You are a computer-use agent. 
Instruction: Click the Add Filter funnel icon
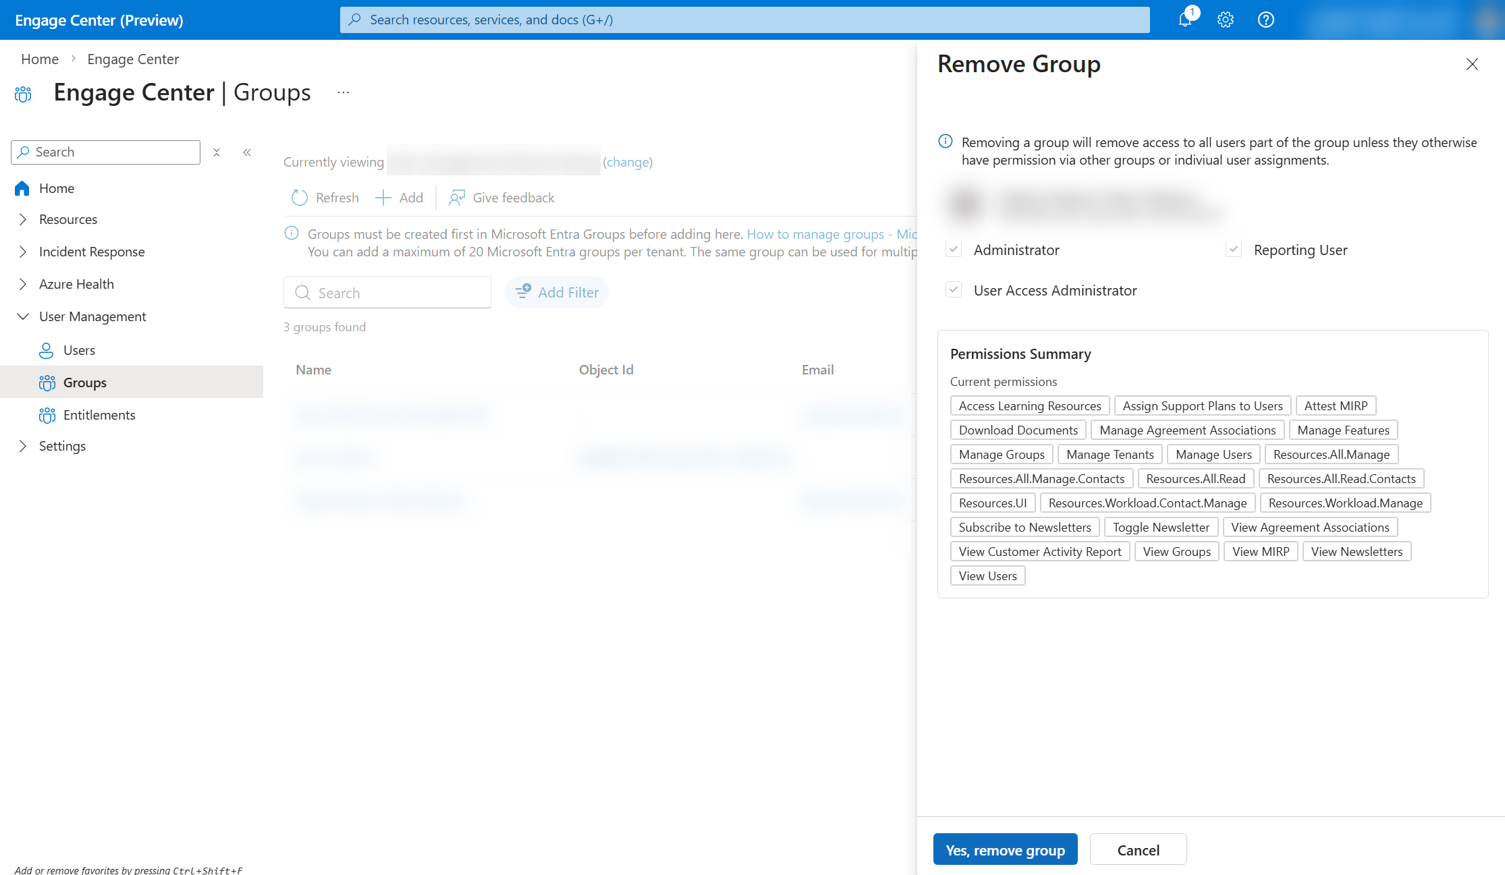click(523, 291)
